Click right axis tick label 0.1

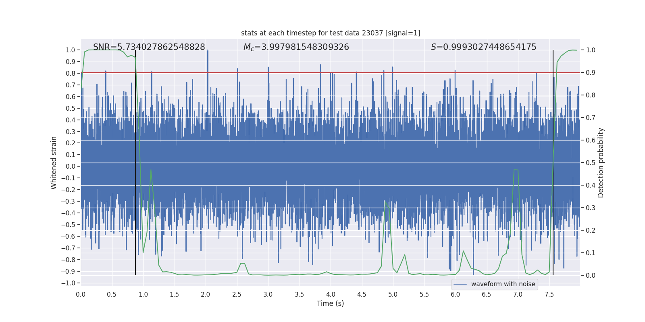coord(591,253)
